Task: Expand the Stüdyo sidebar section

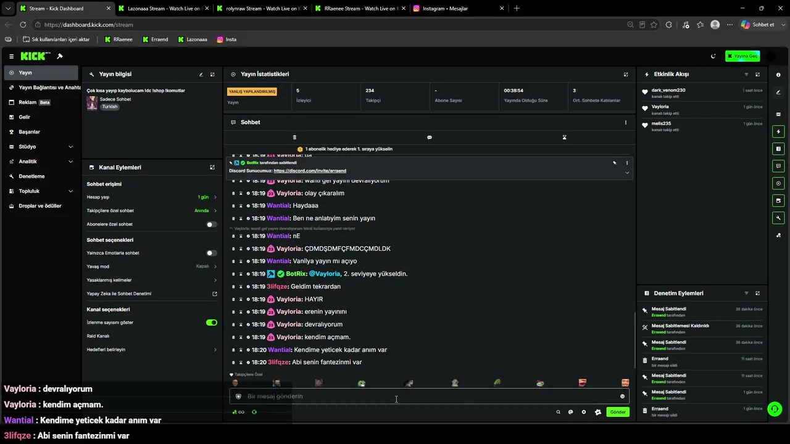Action: pyautogui.click(x=41, y=147)
